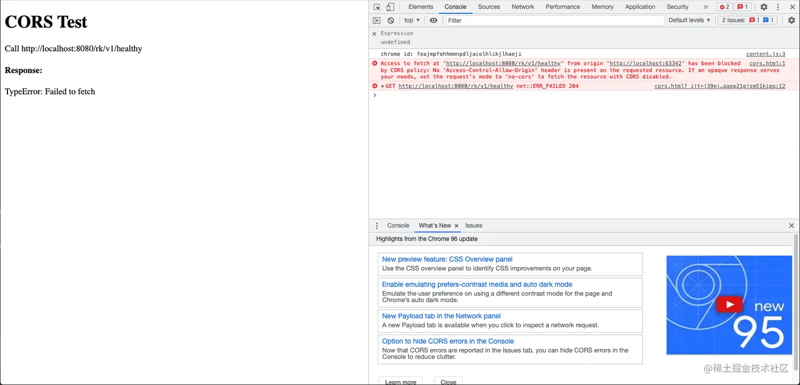The image size is (800, 385).
Task: Open the Elements tab
Action: pyautogui.click(x=421, y=7)
